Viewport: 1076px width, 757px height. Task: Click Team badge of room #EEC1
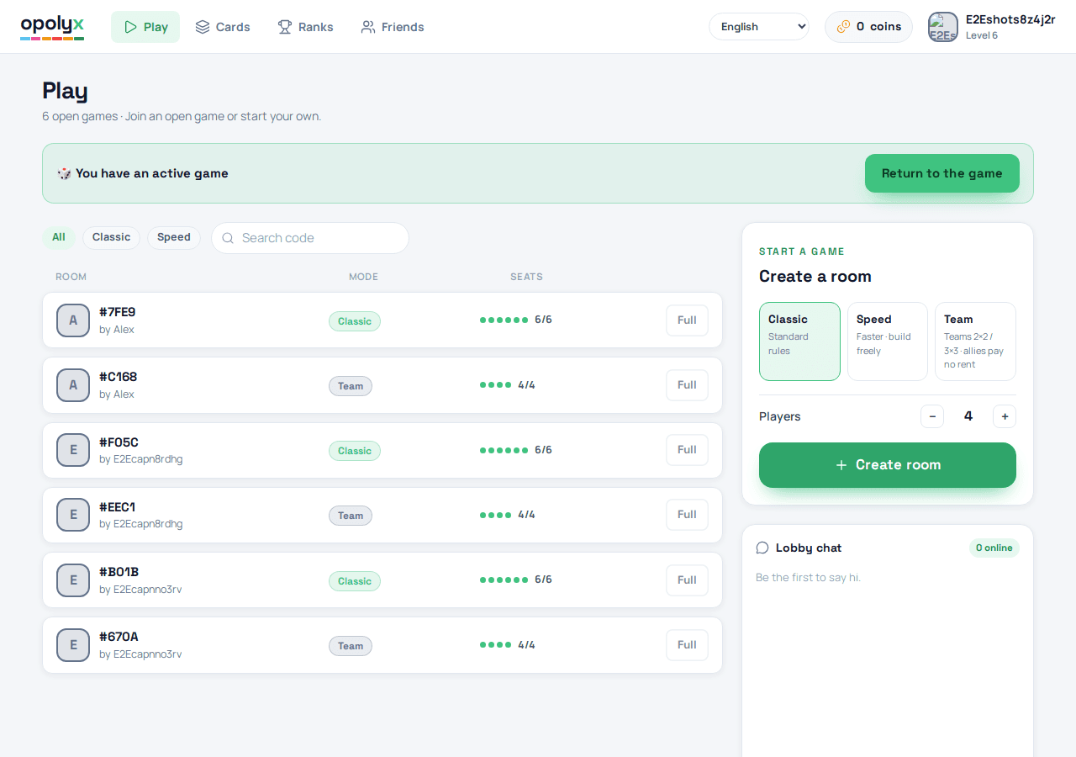(351, 516)
